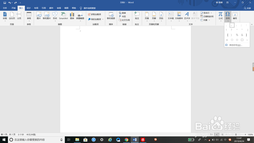The width and height of the screenshot is (254, 143).
Task: Insert the tilde ~ symbol
Action: 247,40
